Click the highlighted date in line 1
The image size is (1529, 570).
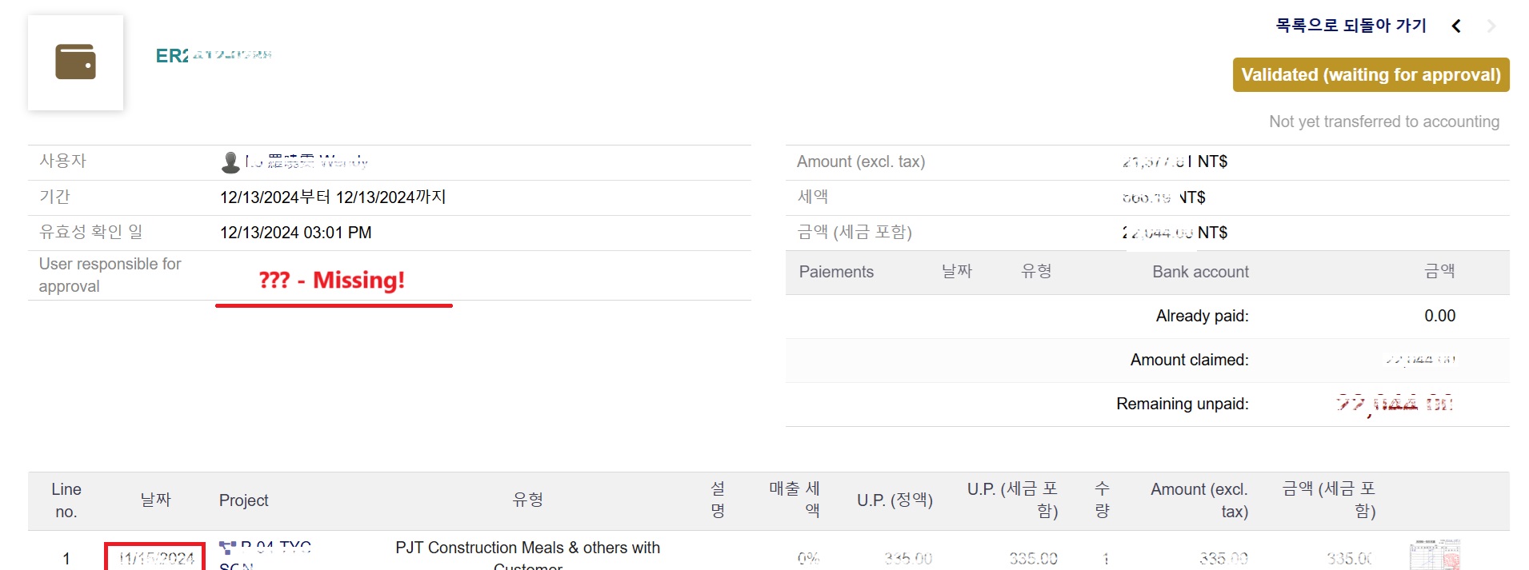click(x=156, y=558)
